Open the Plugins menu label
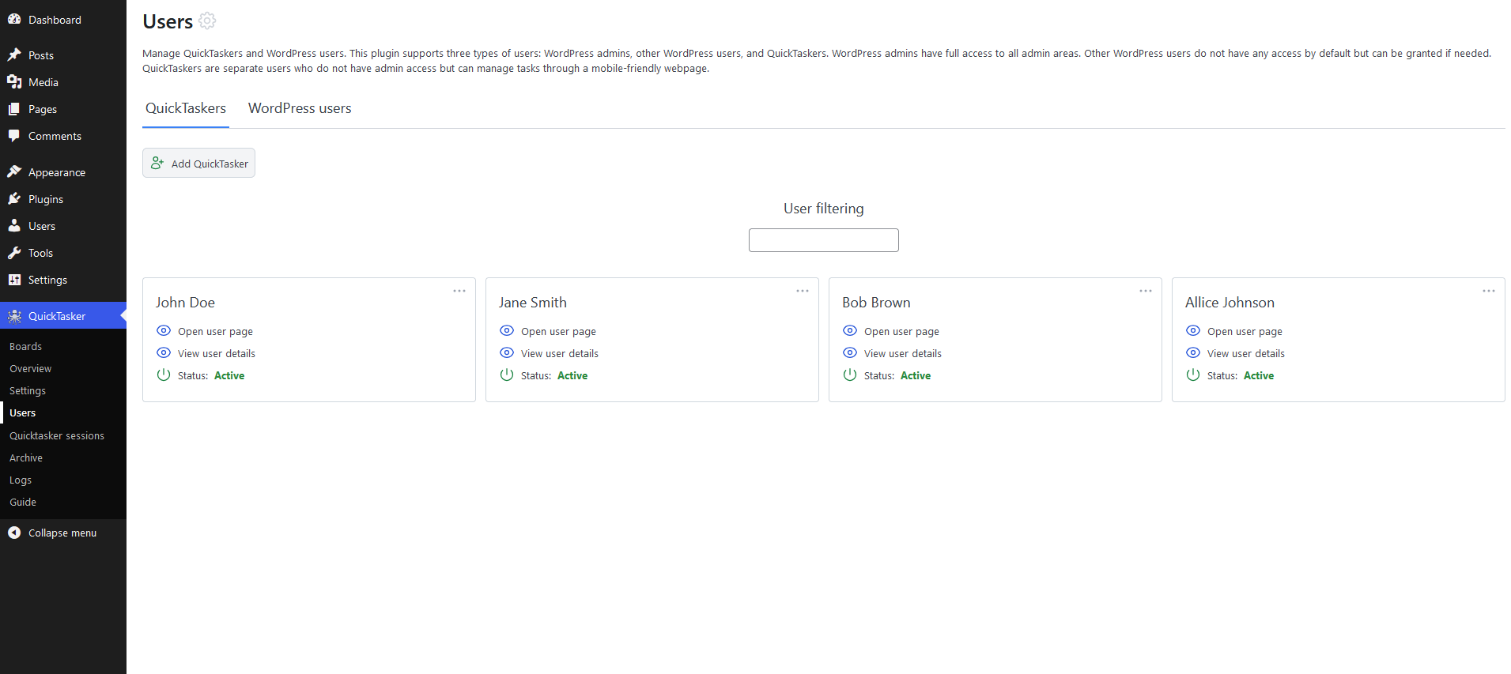Image resolution: width=1511 pixels, height=674 pixels. point(46,199)
